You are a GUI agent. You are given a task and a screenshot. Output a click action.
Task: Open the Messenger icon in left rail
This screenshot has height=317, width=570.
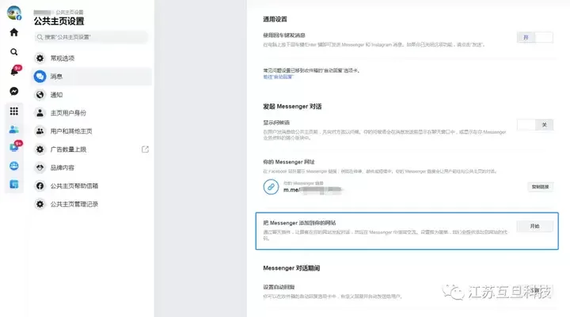13,91
